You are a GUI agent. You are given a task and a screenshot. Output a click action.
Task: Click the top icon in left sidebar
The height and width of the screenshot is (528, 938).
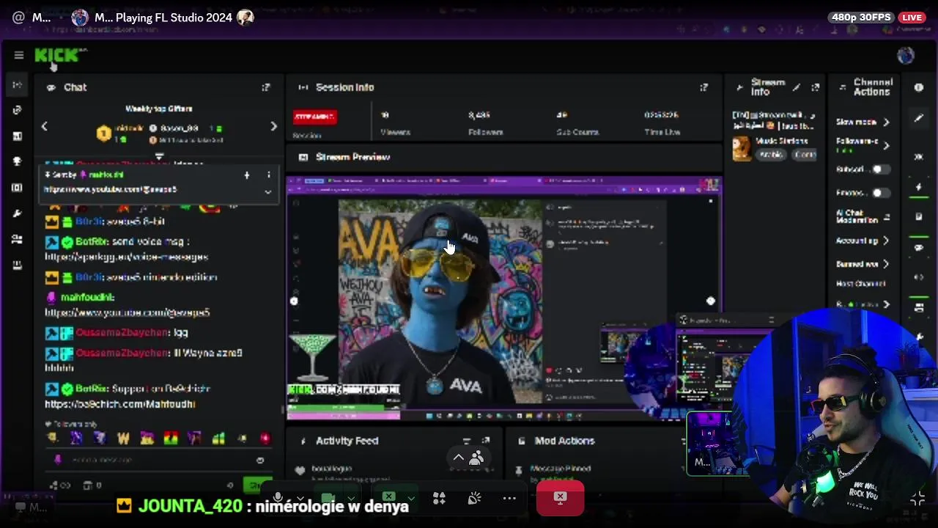(x=18, y=85)
